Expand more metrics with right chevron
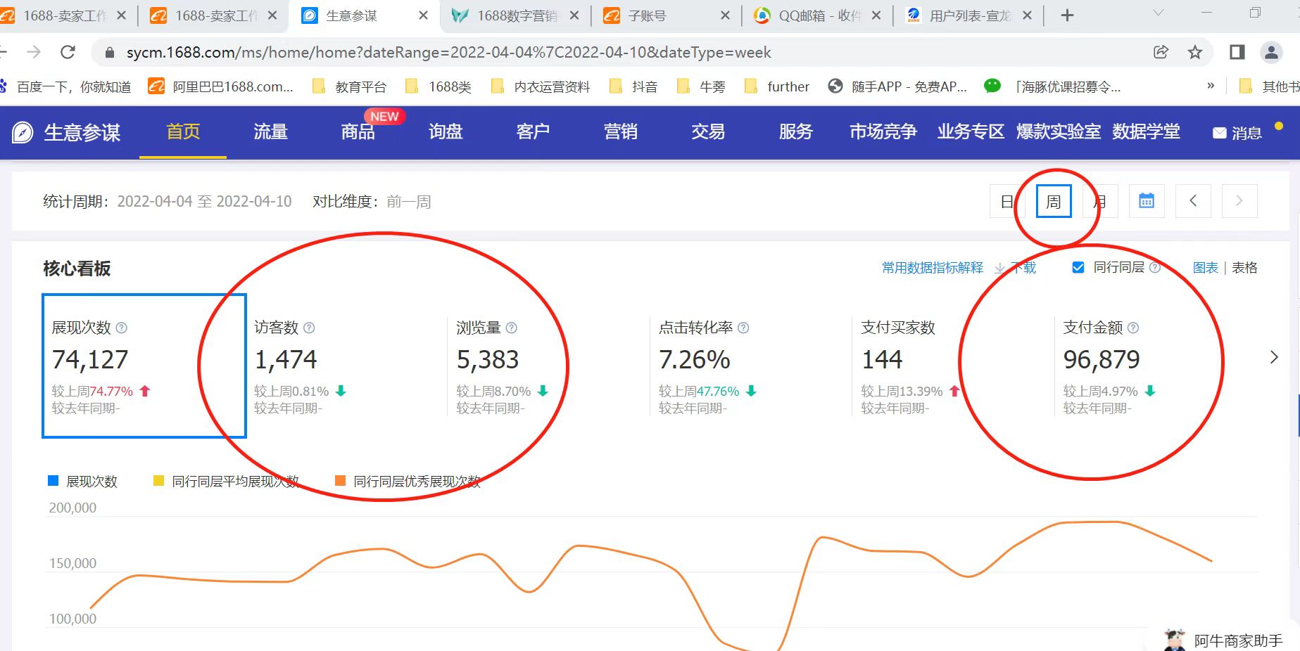Image resolution: width=1300 pixels, height=651 pixels. 1273,357
